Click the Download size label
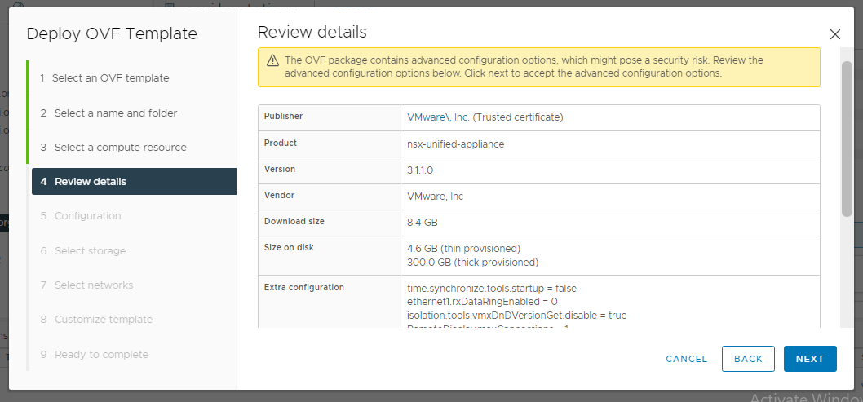This screenshot has width=863, height=402. (294, 221)
